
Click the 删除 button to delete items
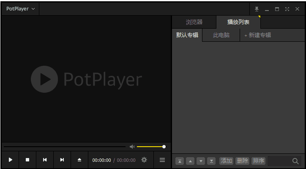pyautogui.click(x=242, y=161)
